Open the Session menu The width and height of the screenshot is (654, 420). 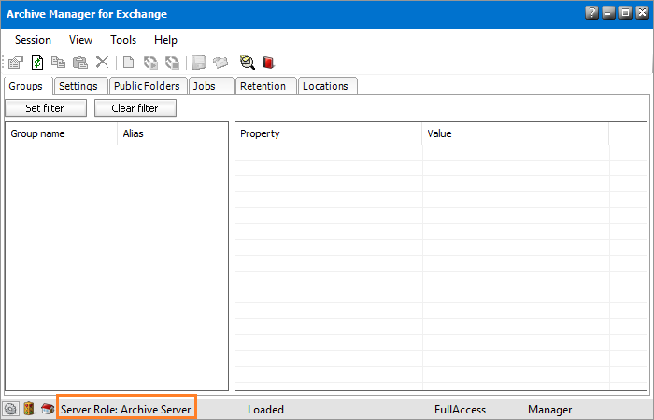[x=33, y=40]
